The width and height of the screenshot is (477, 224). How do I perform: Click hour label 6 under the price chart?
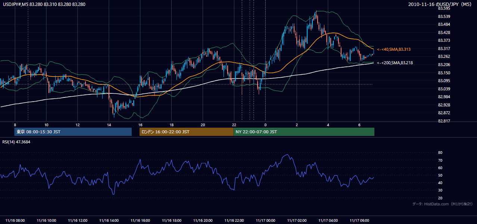point(359,124)
